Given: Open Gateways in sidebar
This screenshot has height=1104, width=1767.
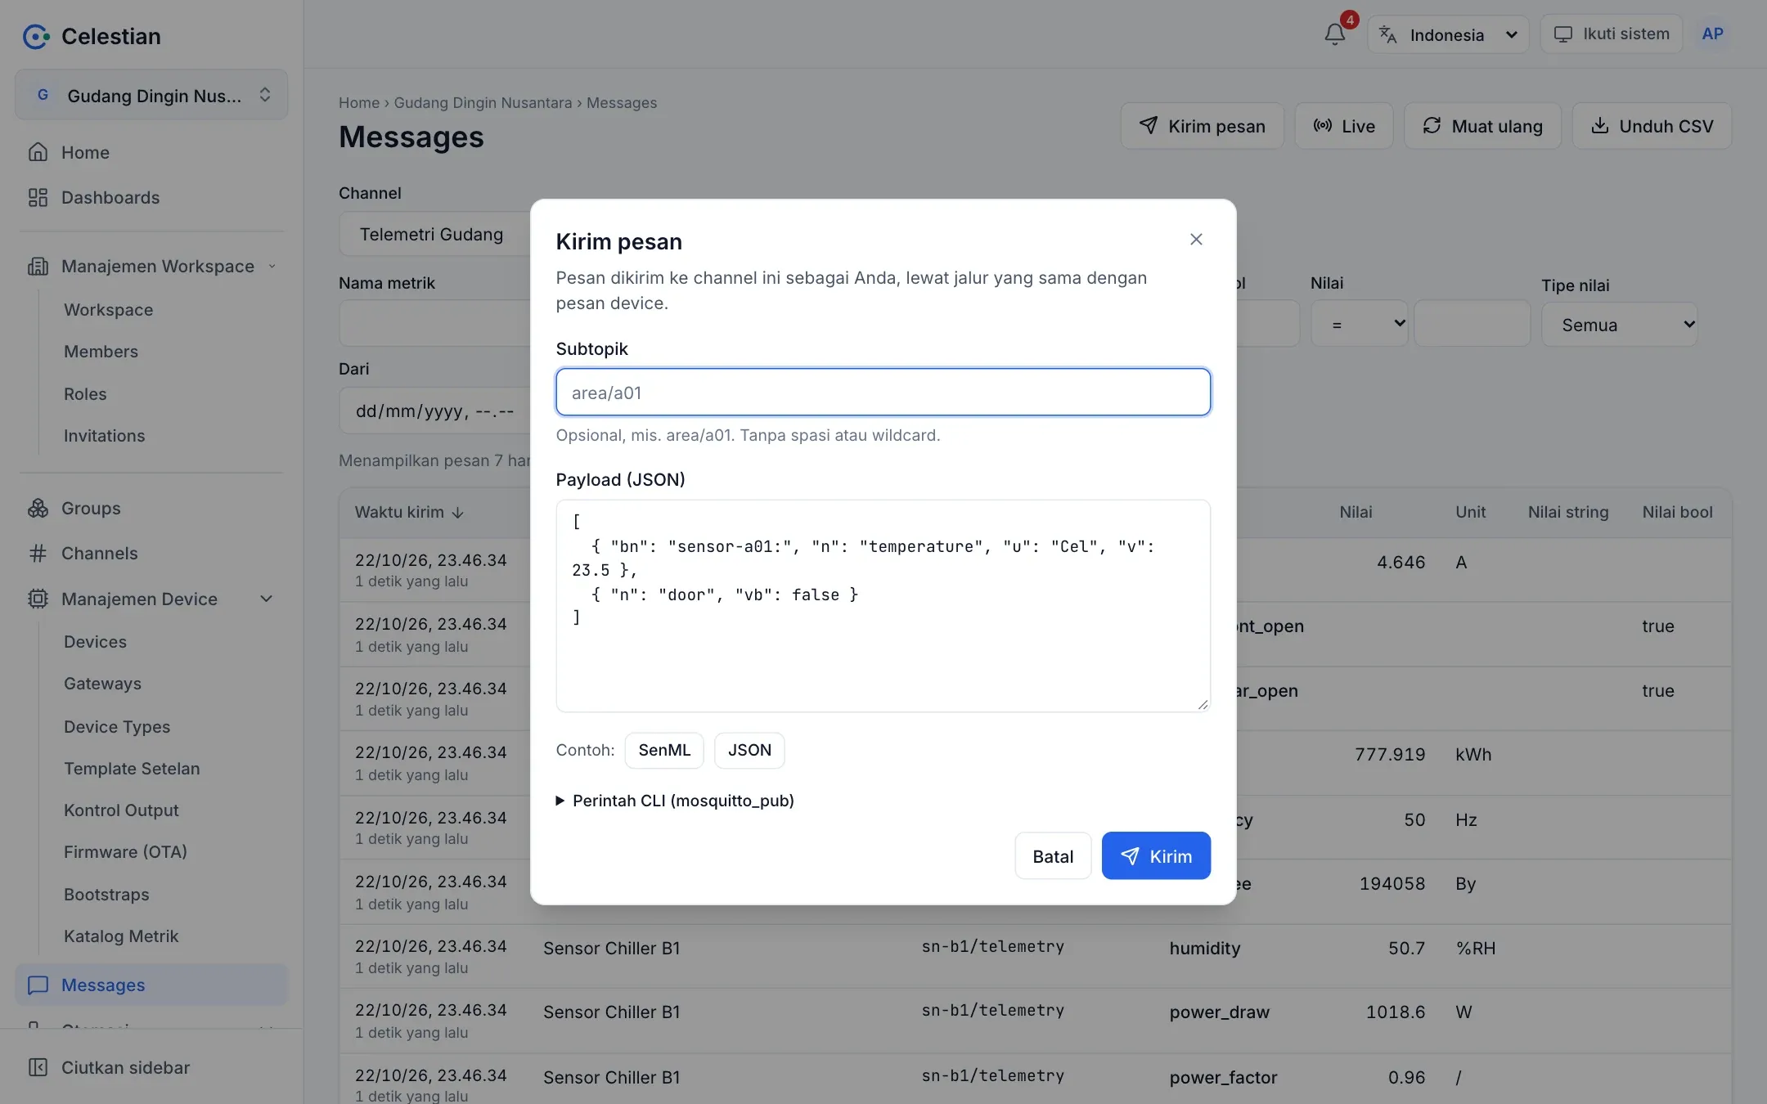Looking at the screenshot, I should click(x=102, y=684).
